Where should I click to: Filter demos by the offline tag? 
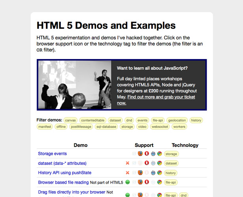61,126
